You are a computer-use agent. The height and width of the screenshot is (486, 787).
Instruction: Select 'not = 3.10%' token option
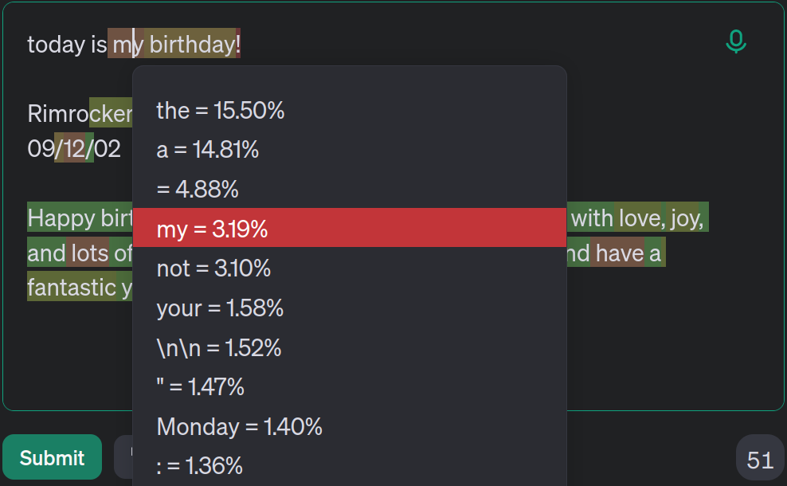[x=350, y=268]
